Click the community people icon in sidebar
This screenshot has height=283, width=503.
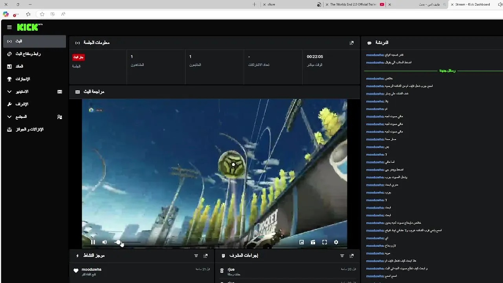60,117
